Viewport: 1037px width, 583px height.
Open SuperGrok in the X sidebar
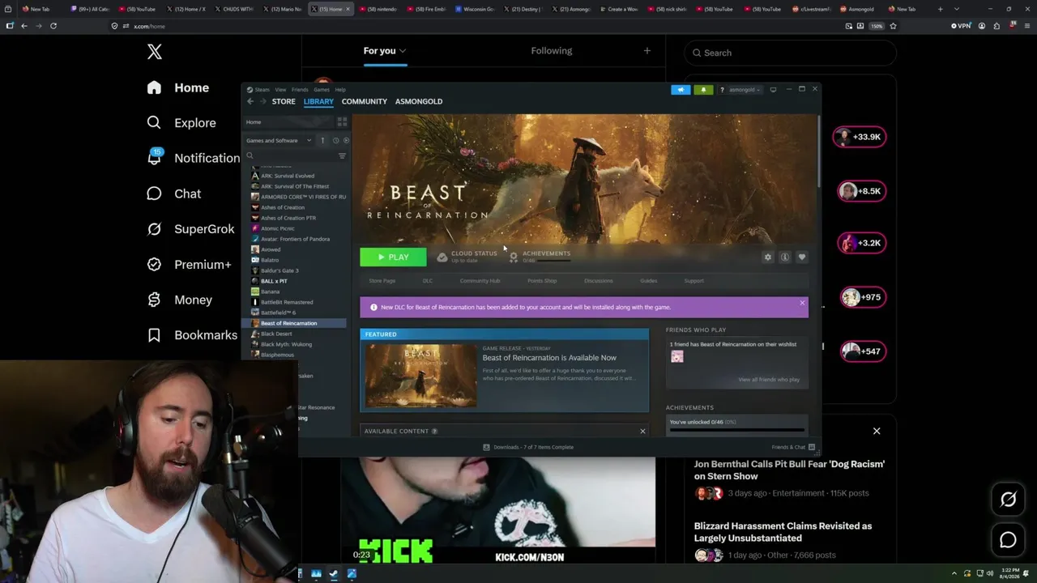click(190, 229)
